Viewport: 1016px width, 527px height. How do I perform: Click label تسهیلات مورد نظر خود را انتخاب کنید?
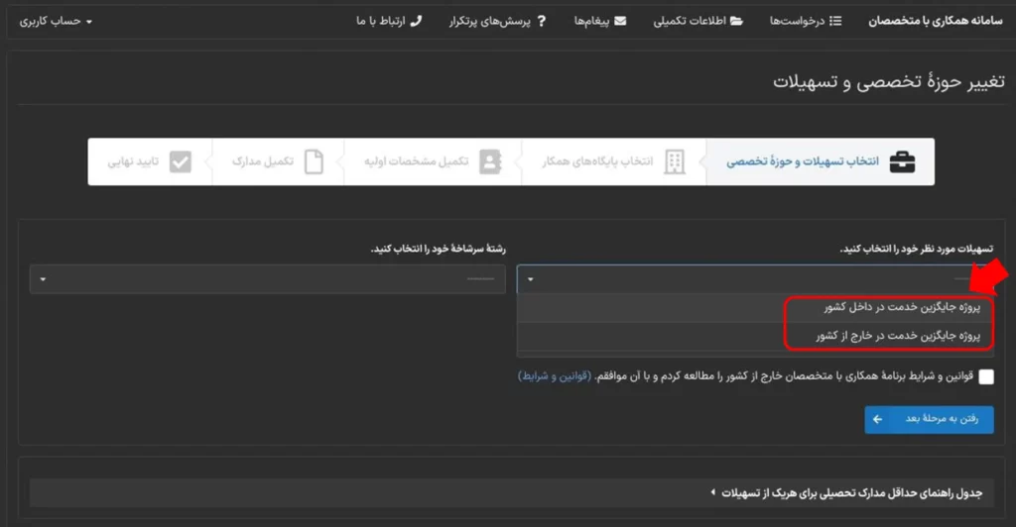point(916,249)
